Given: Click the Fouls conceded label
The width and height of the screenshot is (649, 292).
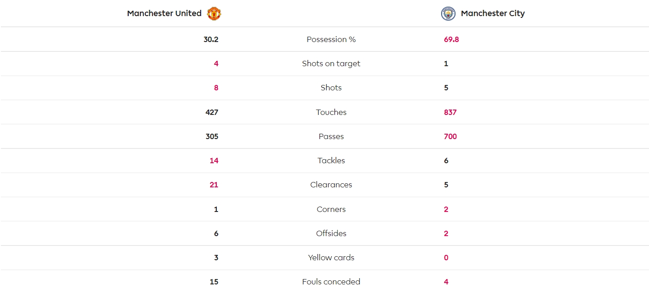Looking at the screenshot, I should click(331, 282).
